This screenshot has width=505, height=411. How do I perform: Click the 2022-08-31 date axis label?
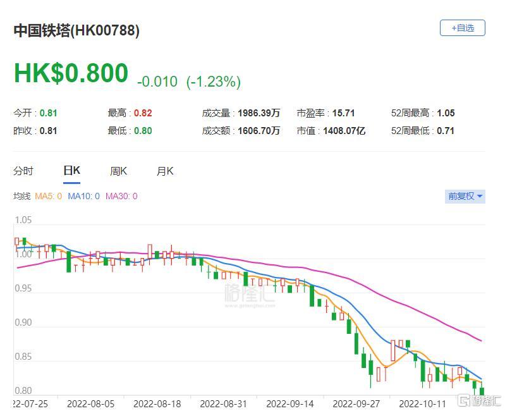(x=224, y=403)
